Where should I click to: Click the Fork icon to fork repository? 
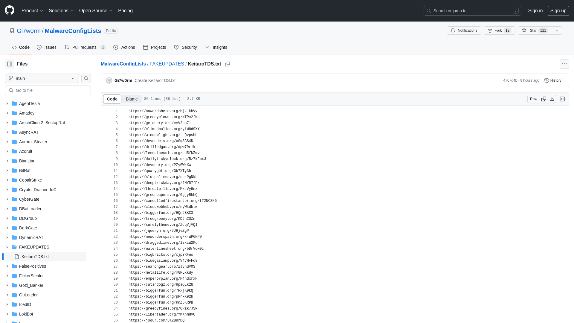[x=499, y=31]
